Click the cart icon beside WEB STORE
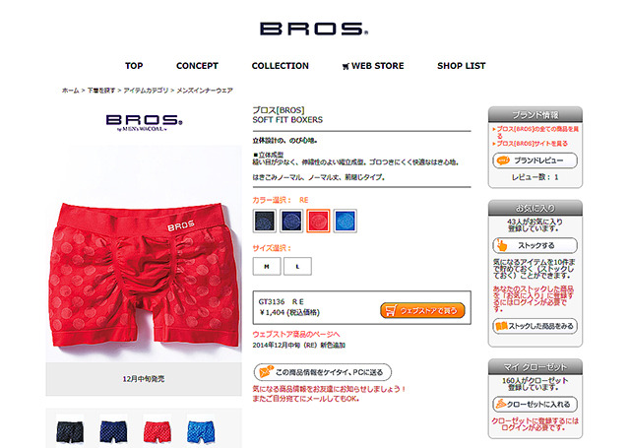630x448 pixels. (346, 67)
